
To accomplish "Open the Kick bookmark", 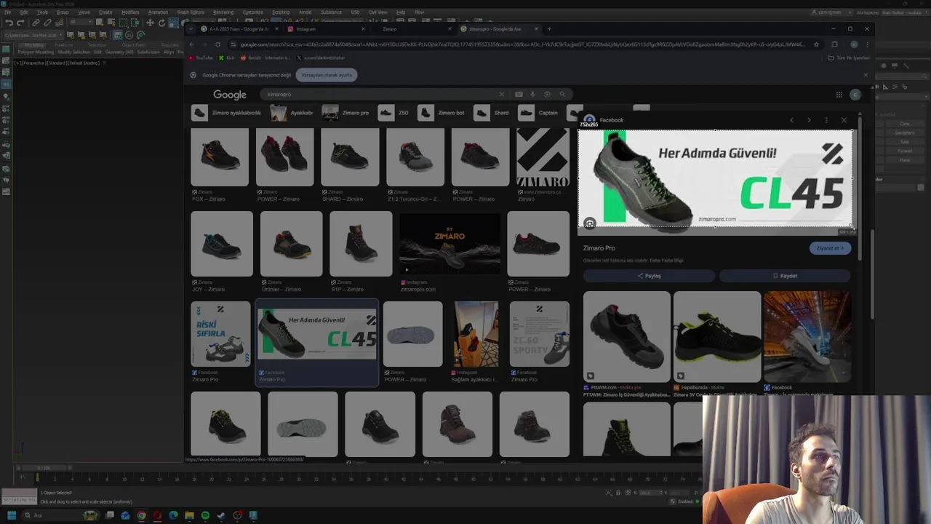I will coord(228,57).
